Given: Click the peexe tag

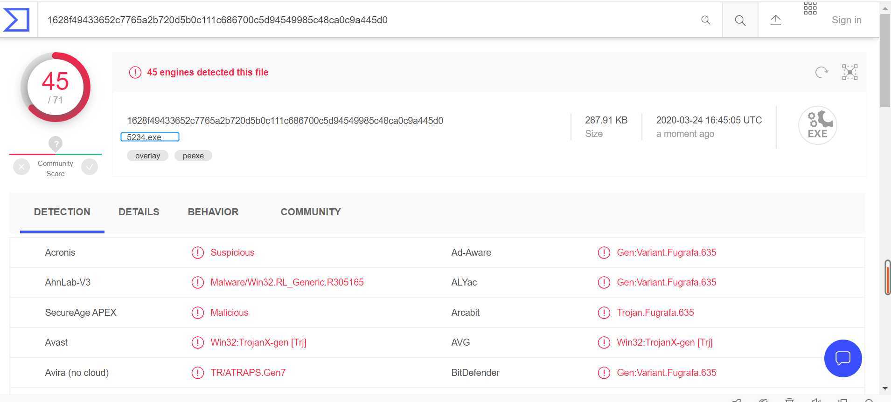Looking at the screenshot, I should tap(193, 156).
